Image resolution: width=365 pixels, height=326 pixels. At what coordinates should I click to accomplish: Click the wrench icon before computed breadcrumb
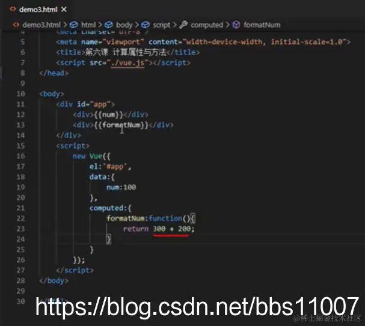coord(183,25)
